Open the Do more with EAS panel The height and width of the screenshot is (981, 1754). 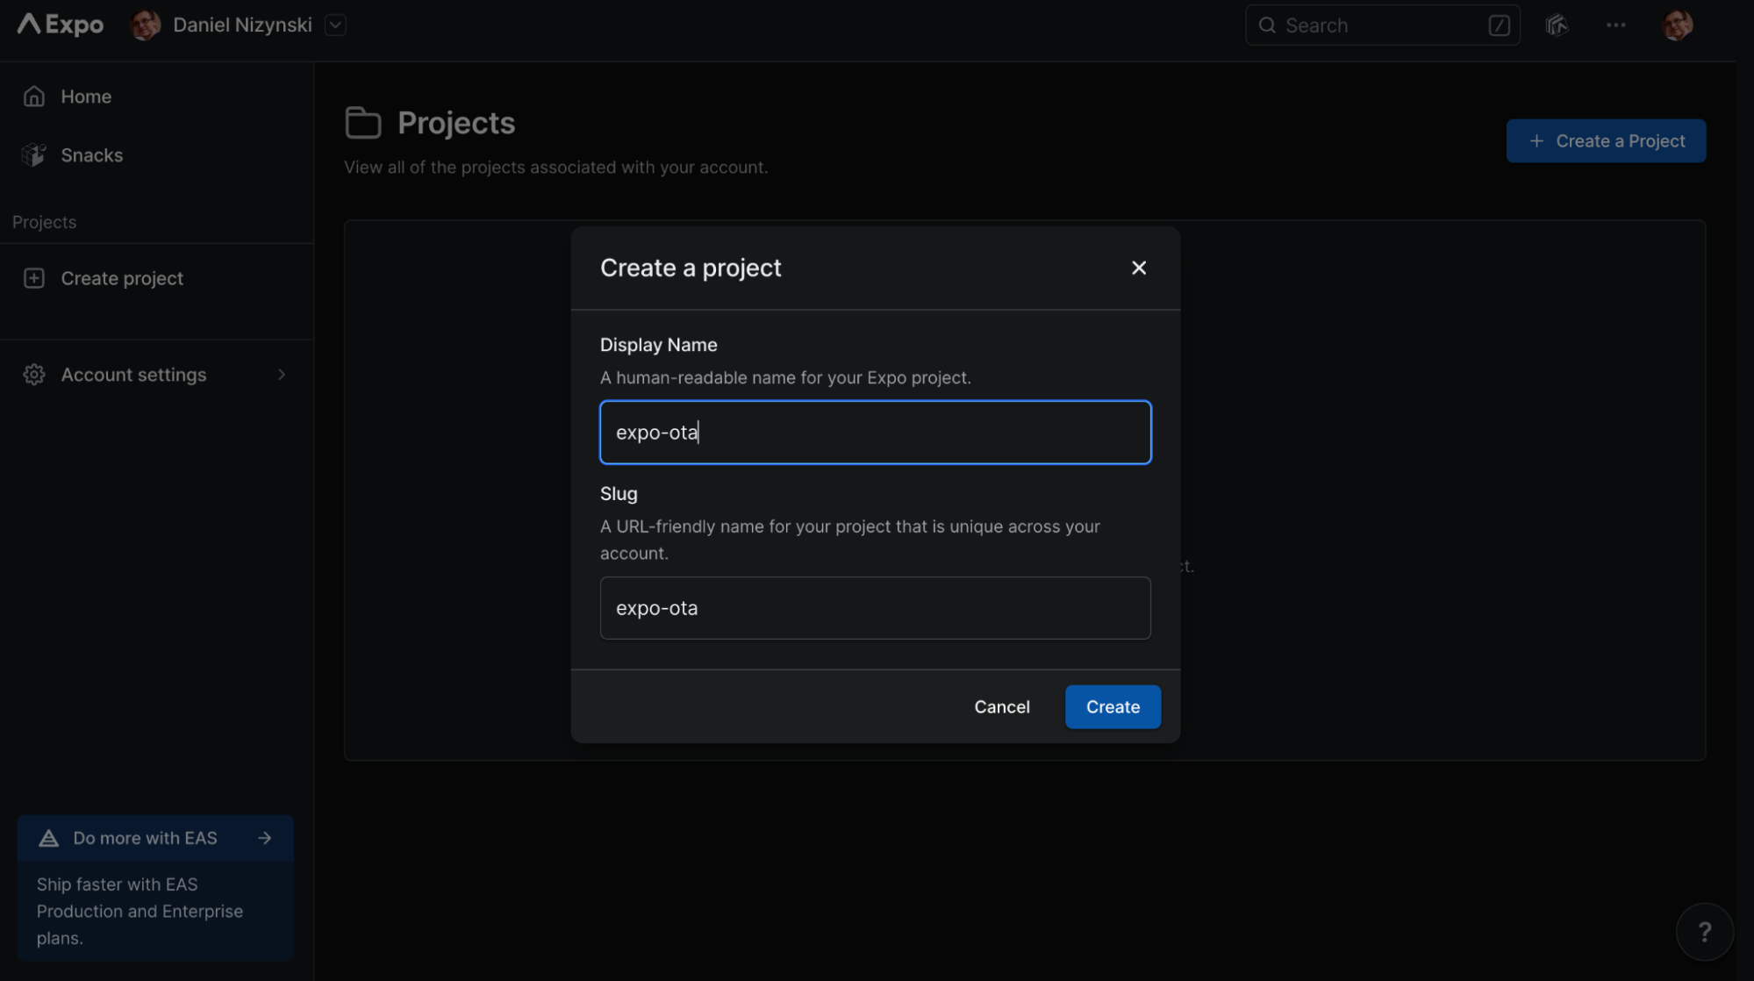point(144,838)
